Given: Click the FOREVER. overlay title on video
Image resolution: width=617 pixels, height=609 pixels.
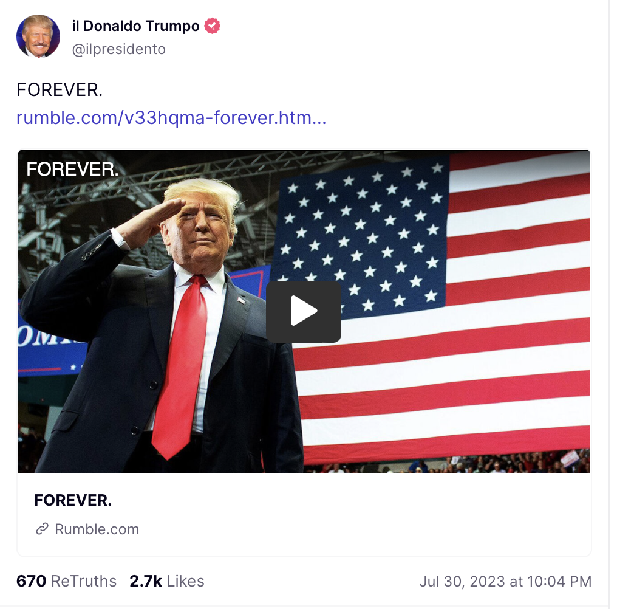Looking at the screenshot, I should tap(72, 170).
